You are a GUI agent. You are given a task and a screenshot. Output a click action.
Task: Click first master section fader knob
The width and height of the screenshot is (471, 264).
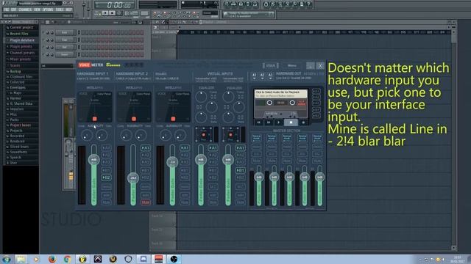pyautogui.click(x=259, y=177)
